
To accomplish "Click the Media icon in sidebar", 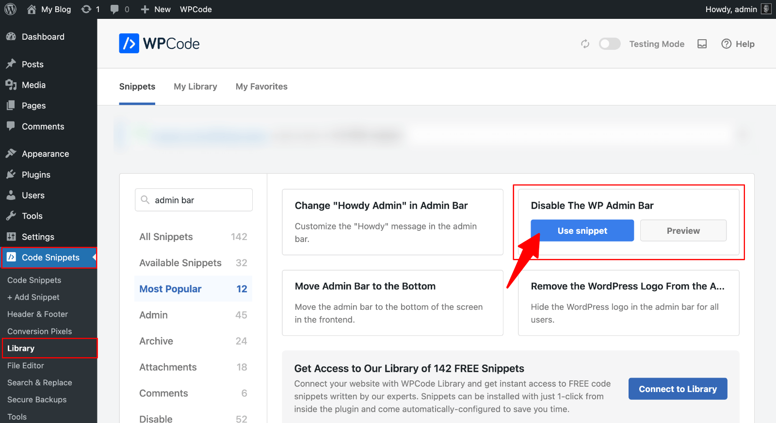I will click(x=11, y=85).
